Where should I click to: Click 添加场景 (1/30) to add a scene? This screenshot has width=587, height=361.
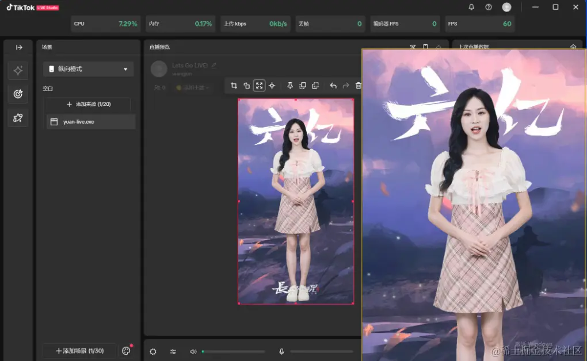(x=80, y=351)
